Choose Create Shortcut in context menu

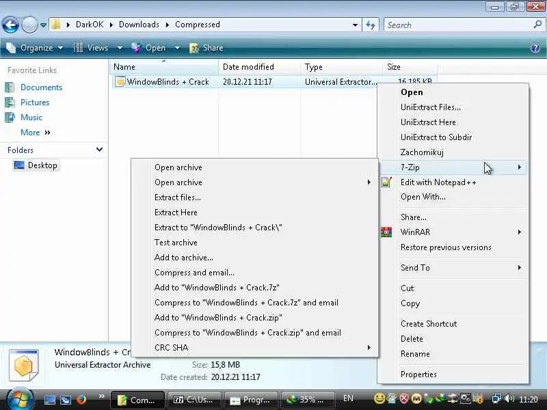453,323
